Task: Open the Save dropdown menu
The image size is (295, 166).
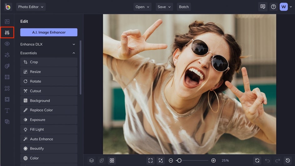Action: (164, 7)
